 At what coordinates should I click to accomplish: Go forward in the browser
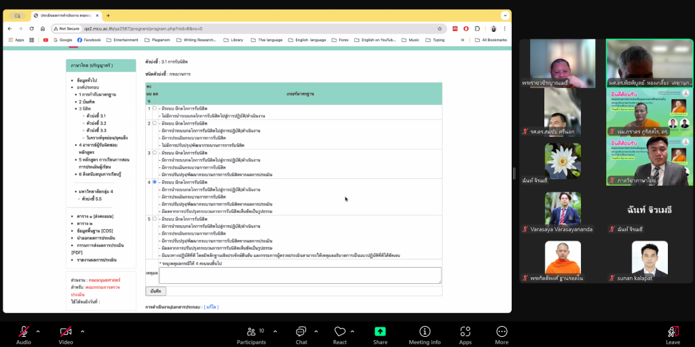[x=20, y=28]
